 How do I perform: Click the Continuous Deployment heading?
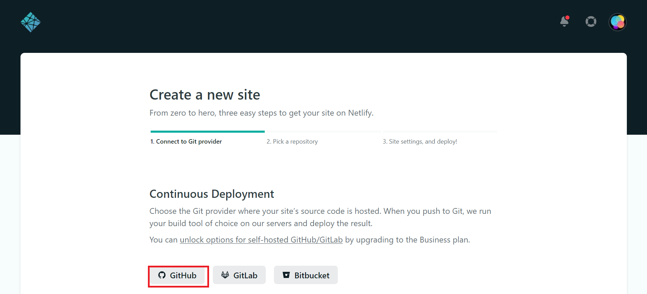tap(212, 194)
